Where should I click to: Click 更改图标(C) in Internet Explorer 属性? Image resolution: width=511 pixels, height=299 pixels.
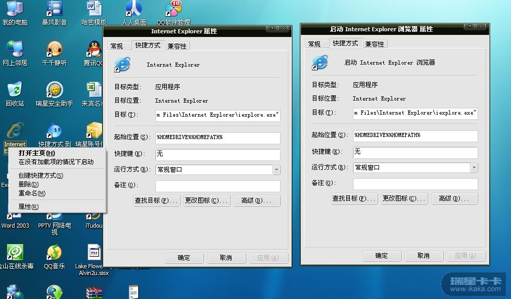206,201
